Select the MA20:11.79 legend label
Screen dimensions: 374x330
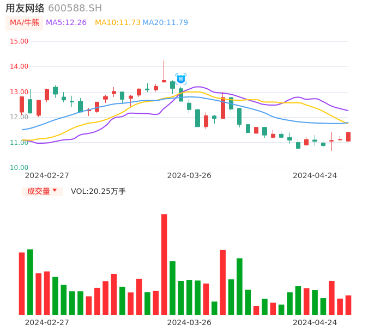point(165,23)
